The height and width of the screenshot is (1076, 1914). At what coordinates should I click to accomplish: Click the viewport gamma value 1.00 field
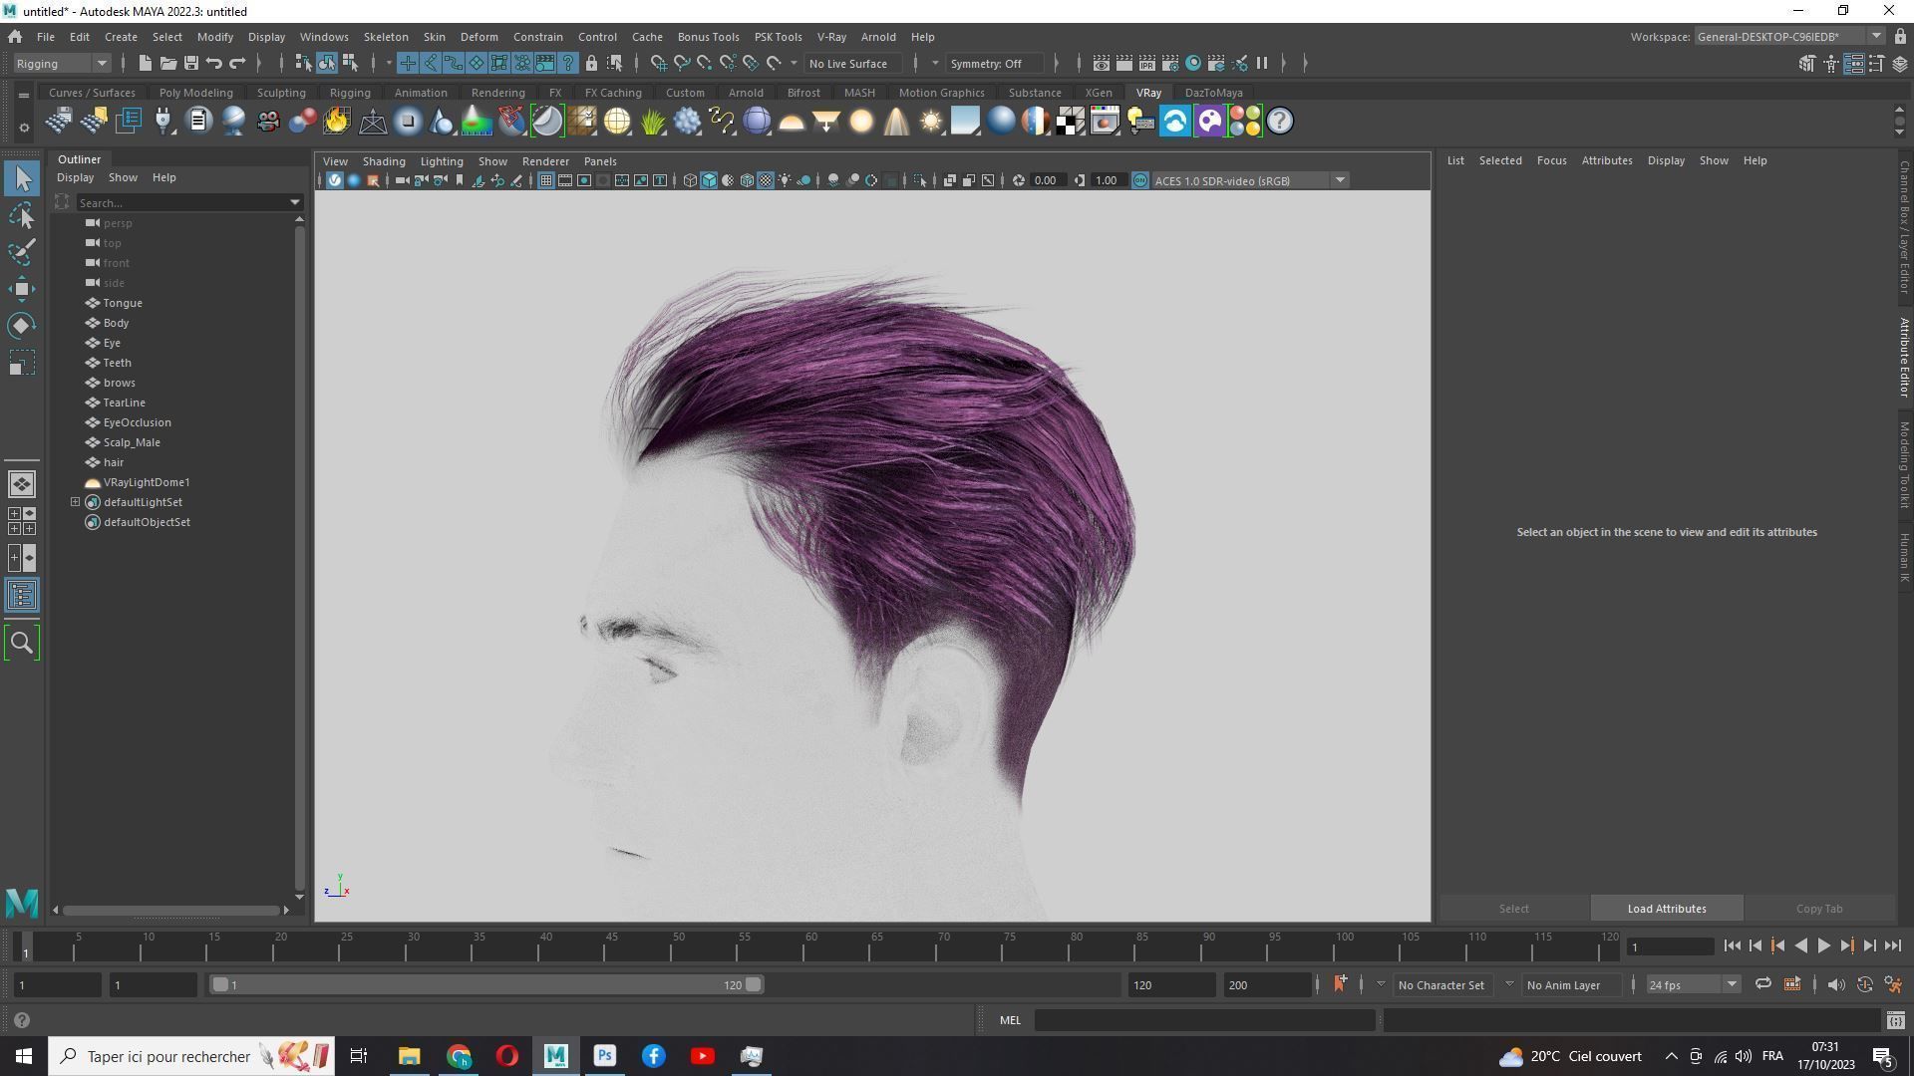(1107, 180)
